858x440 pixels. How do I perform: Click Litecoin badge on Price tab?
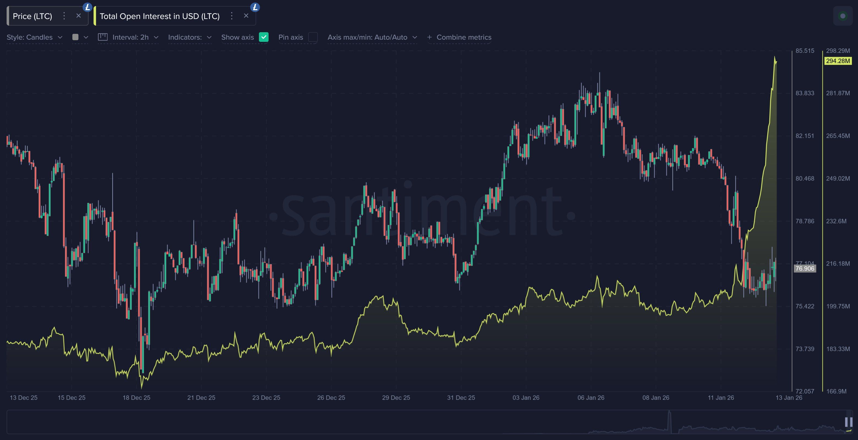point(87,7)
